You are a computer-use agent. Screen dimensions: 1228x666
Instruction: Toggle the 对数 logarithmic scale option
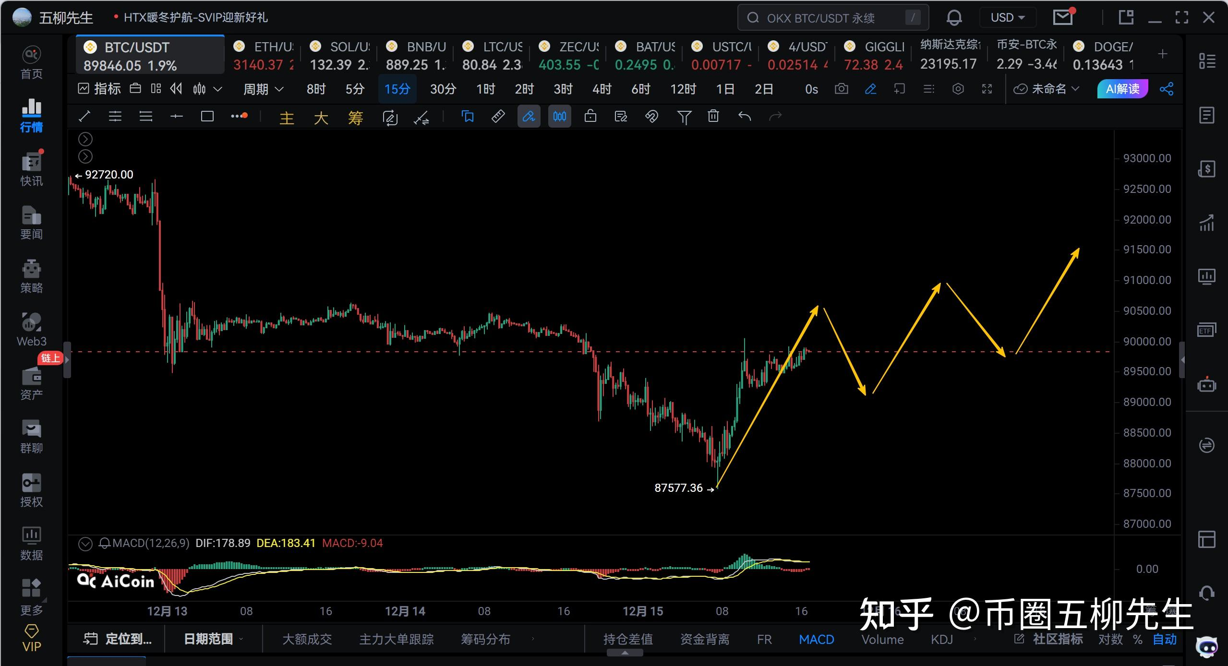point(1110,639)
